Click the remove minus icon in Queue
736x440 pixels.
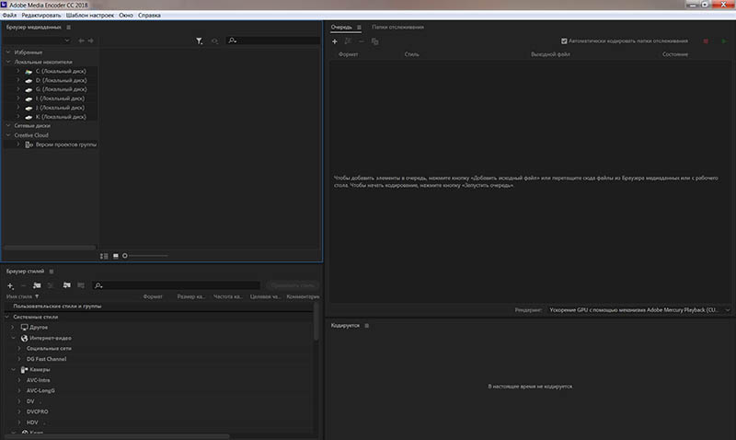point(361,41)
